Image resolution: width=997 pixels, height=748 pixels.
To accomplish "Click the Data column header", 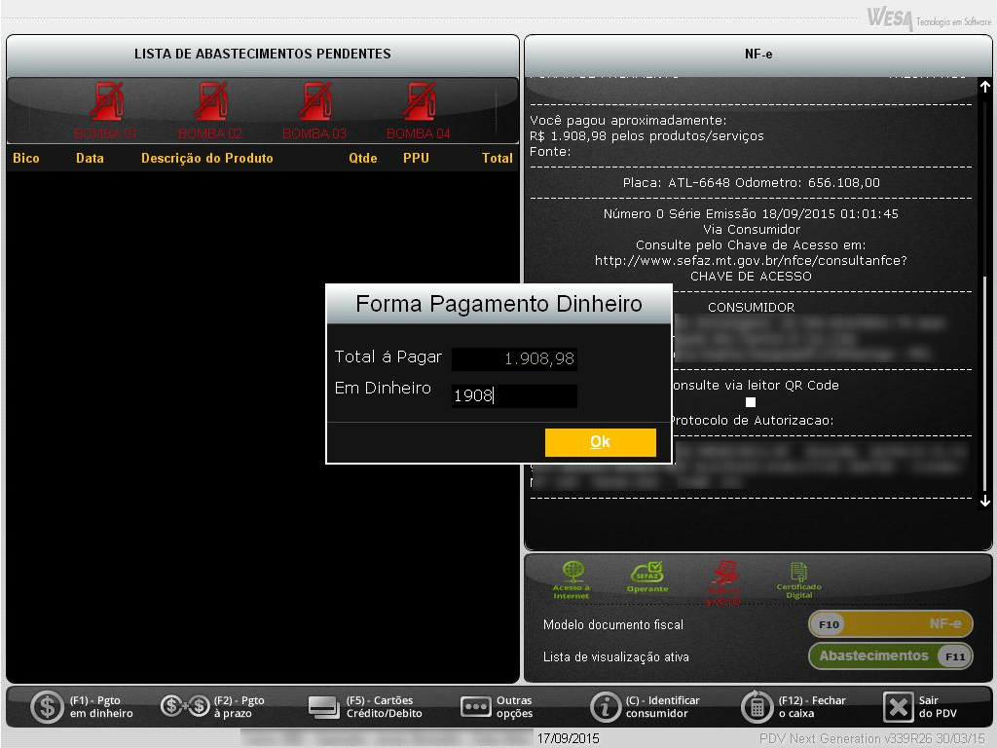I will 90,158.
